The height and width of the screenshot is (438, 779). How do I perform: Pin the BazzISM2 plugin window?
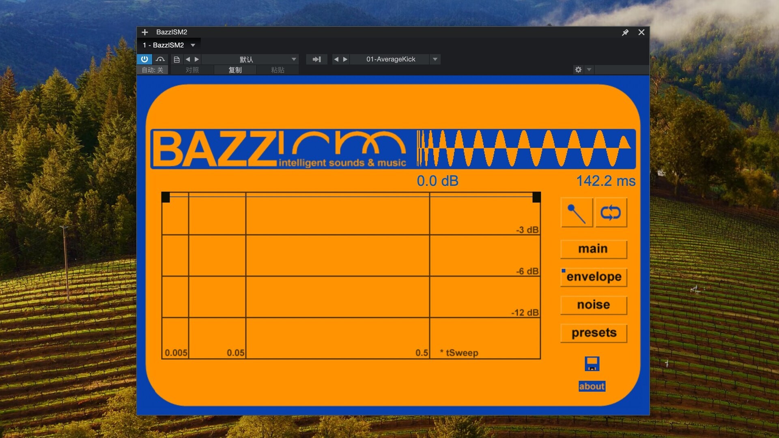point(625,32)
